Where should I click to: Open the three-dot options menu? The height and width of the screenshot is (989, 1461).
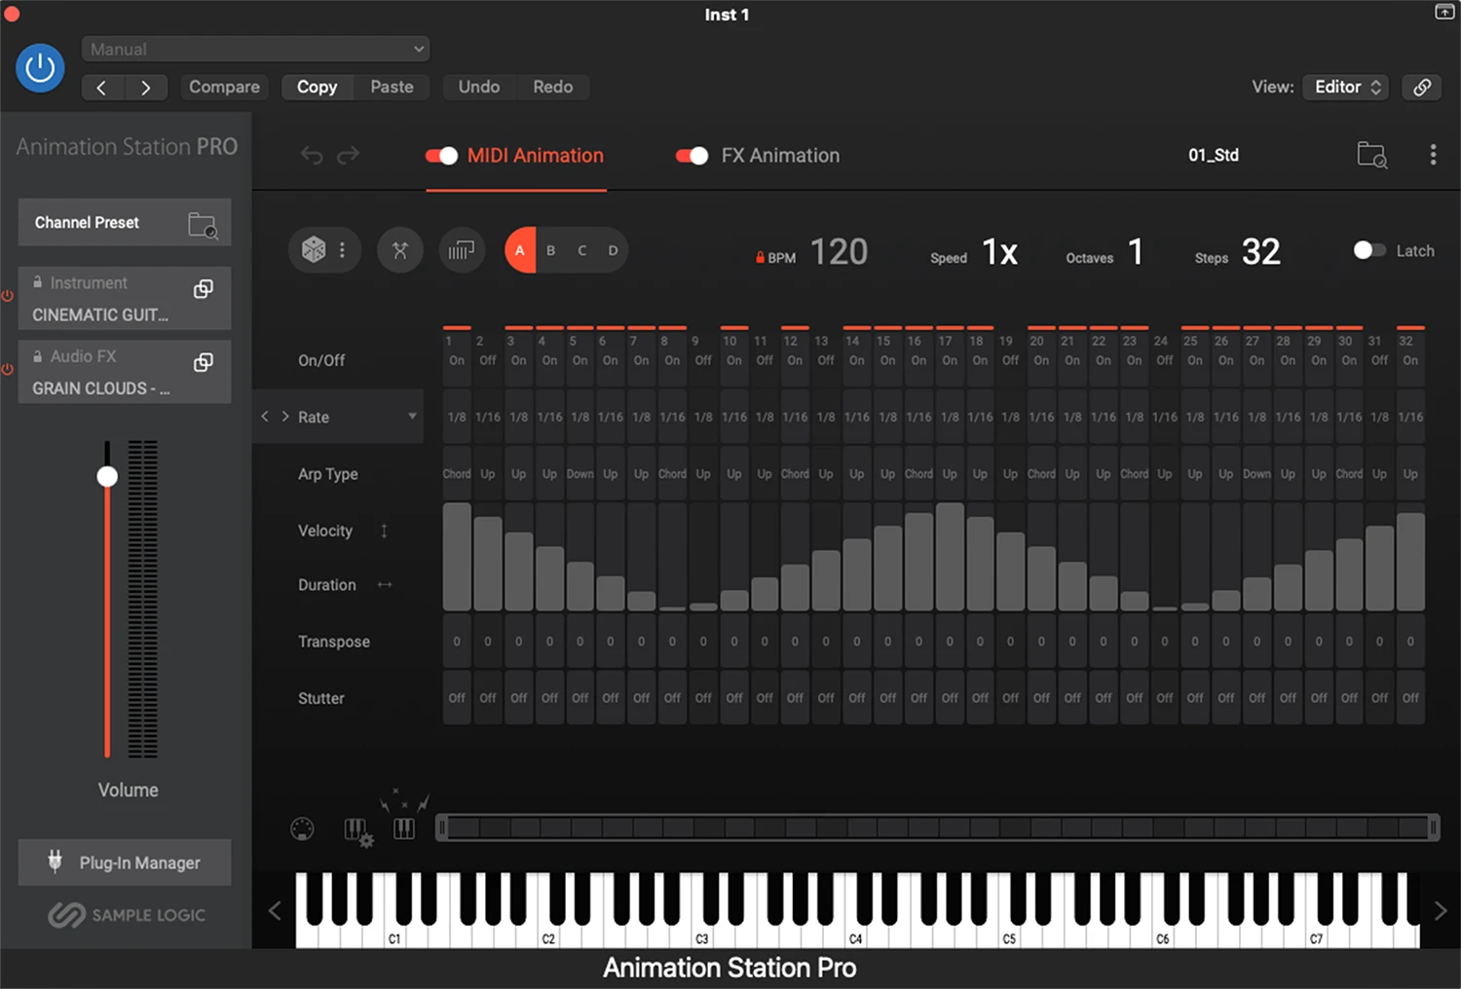pyautogui.click(x=1433, y=155)
